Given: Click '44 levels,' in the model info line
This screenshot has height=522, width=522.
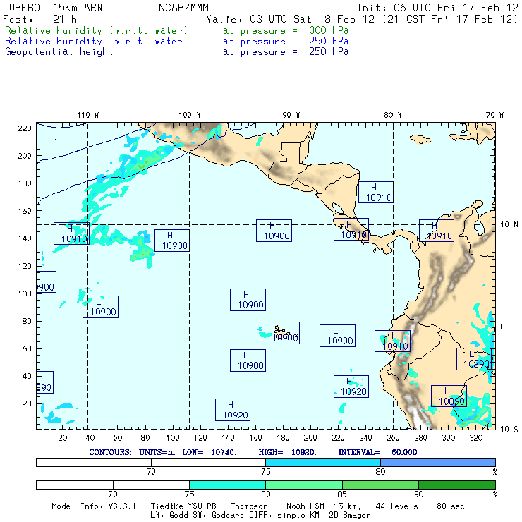Looking at the screenshot, I should click(x=399, y=506).
